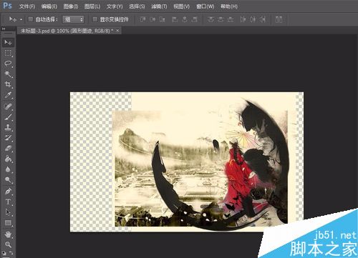Image resolution: width=358 pixels, height=258 pixels.
Task: Select the Eraser tool
Action: pos(8,148)
